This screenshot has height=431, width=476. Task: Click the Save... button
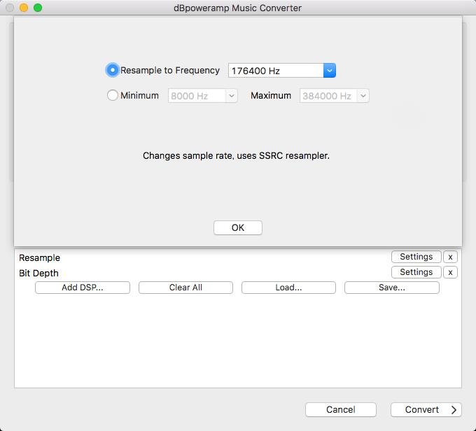[392, 288]
